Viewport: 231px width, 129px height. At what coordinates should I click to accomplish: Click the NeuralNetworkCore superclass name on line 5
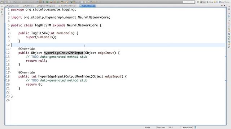(x=82, y=25)
